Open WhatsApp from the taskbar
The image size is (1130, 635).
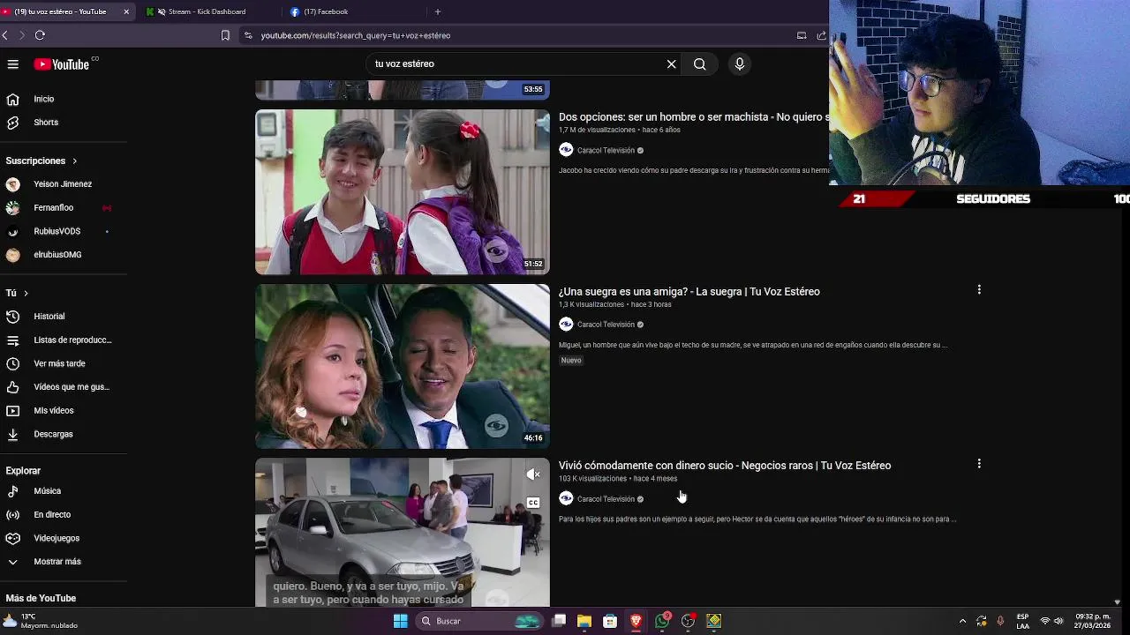pos(662,621)
